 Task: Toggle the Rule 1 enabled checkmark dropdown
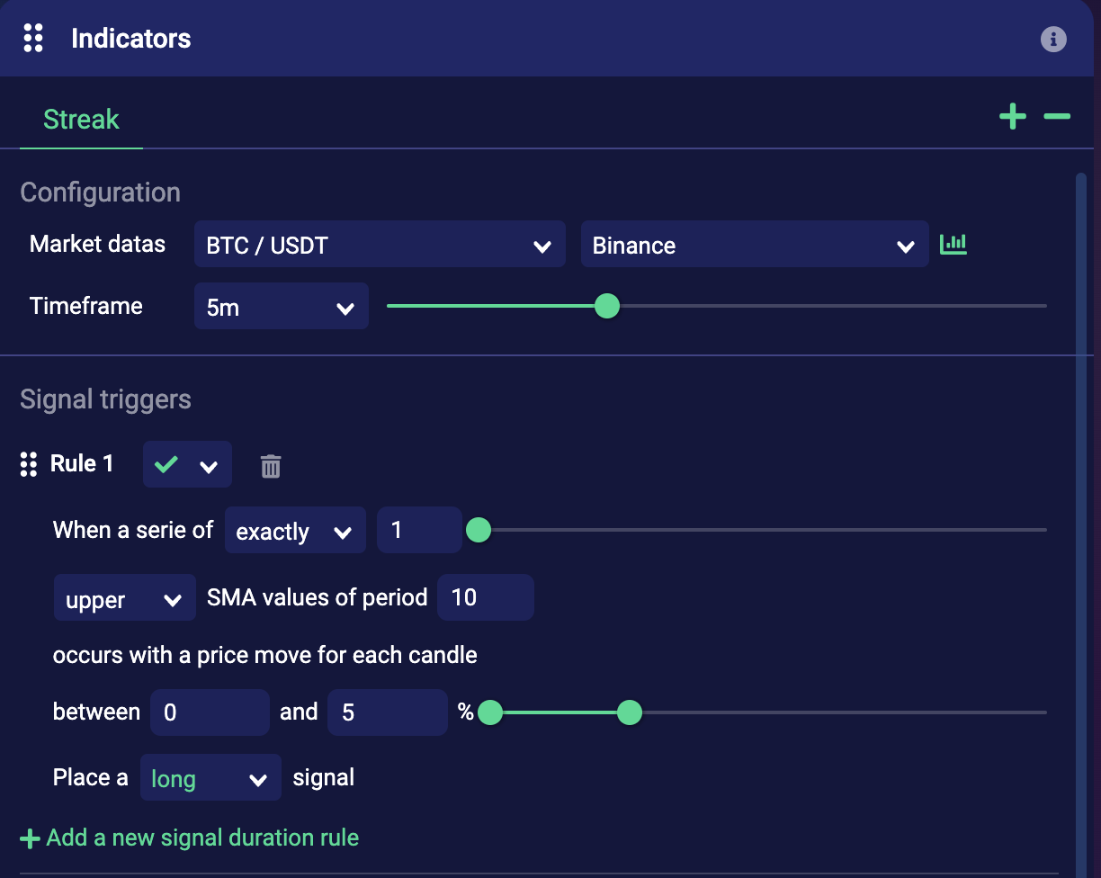tap(187, 464)
